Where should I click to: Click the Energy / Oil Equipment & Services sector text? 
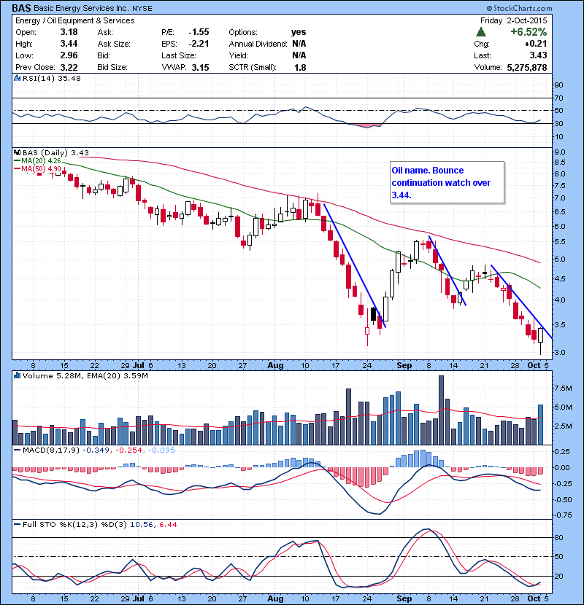75,20
